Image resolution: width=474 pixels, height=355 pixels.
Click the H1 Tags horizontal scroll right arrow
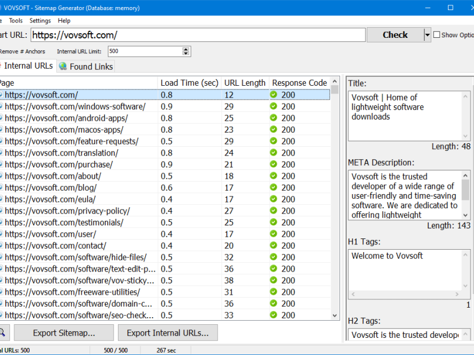click(457, 294)
